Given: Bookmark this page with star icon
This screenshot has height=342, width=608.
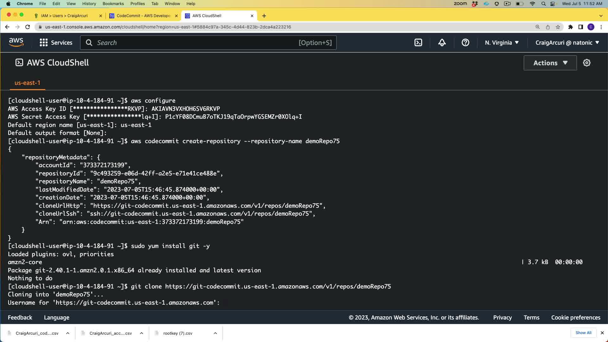Looking at the screenshot, I should click(558, 27).
